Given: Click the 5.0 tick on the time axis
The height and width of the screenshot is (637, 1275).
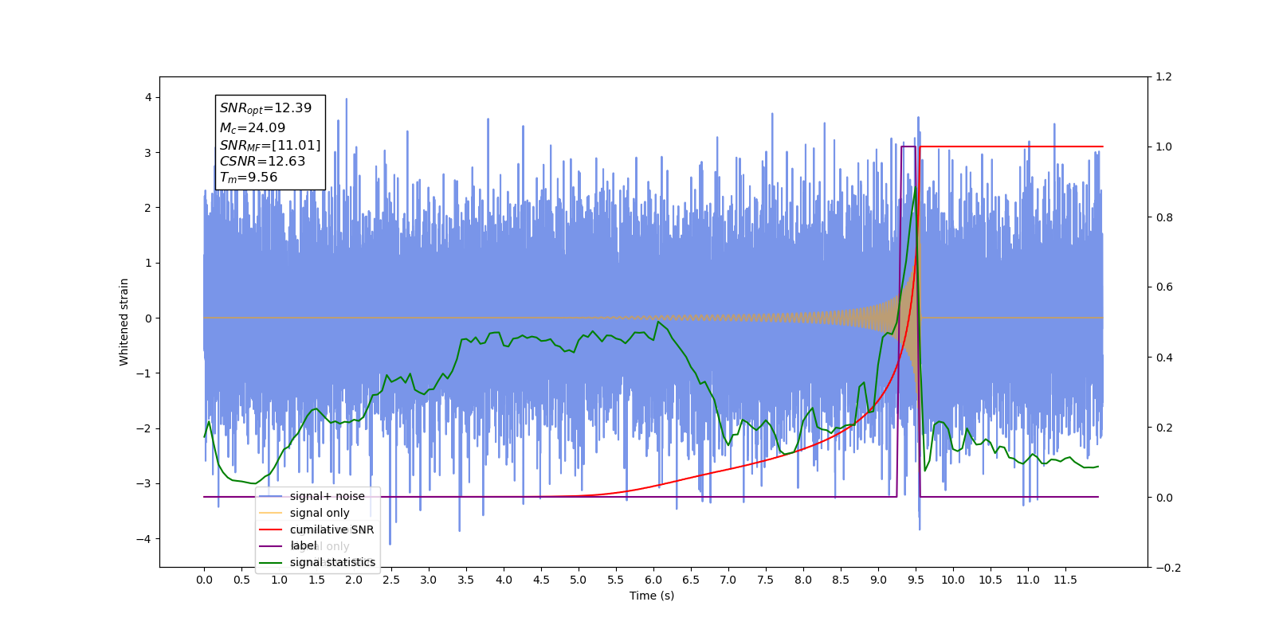Looking at the screenshot, I should point(579,580).
